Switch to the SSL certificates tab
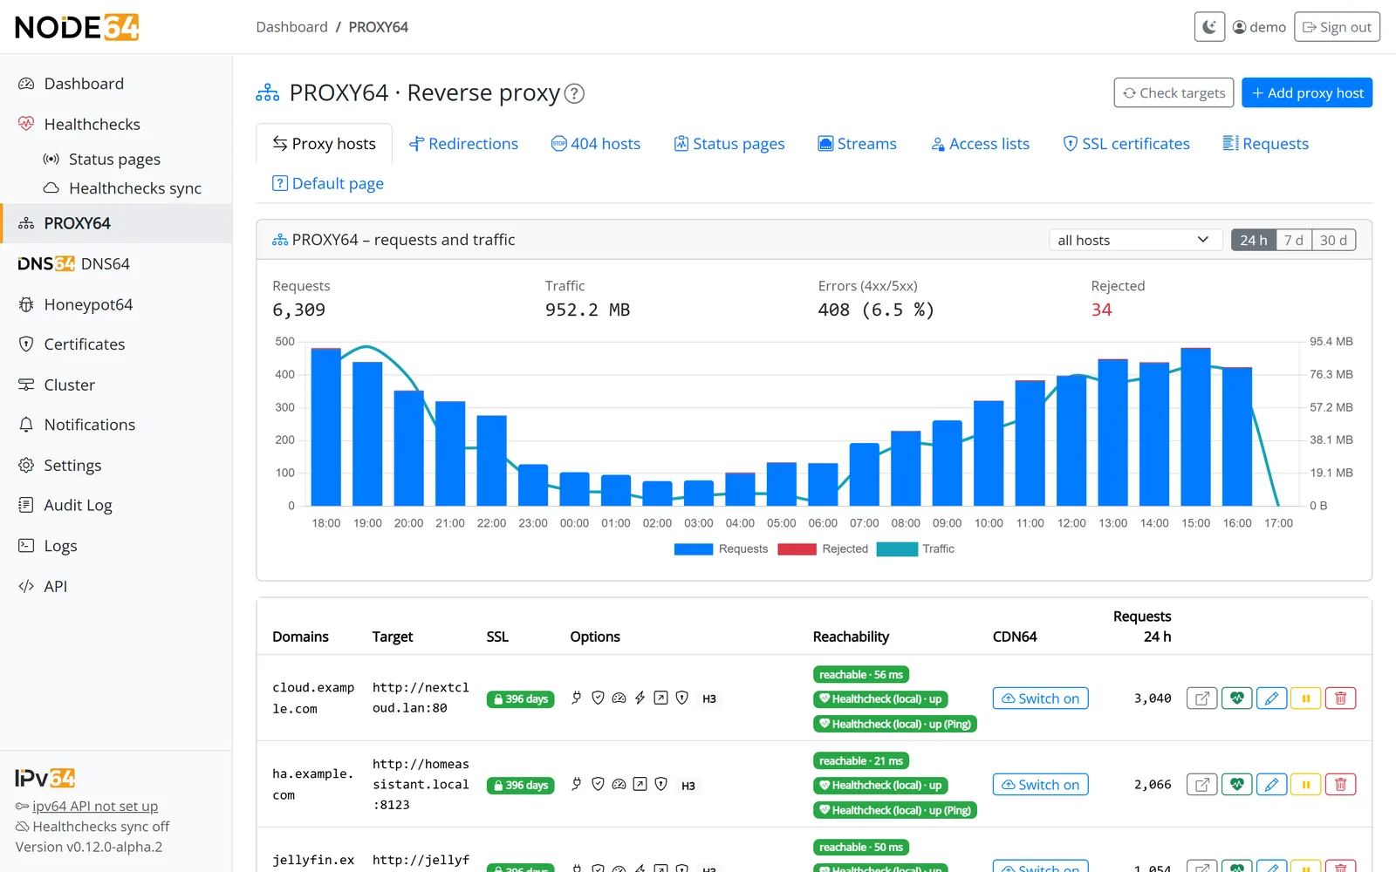 coord(1126,144)
